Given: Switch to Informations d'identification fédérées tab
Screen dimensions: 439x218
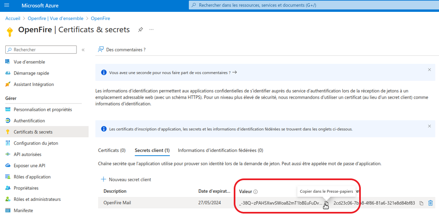Looking at the screenshot, I should click(220, 150).
